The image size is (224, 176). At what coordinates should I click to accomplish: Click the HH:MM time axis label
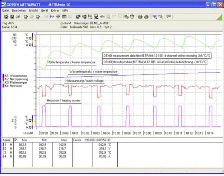click(x=28, y=133)
